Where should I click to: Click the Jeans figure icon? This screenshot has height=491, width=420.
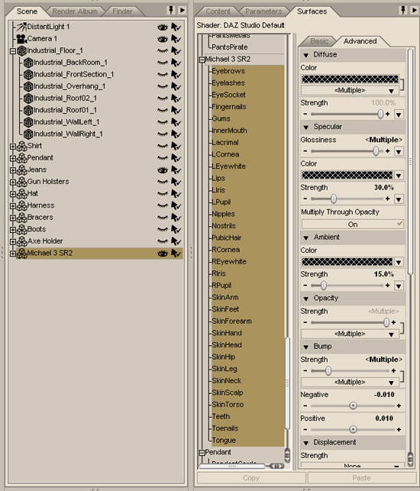[21, 170]
